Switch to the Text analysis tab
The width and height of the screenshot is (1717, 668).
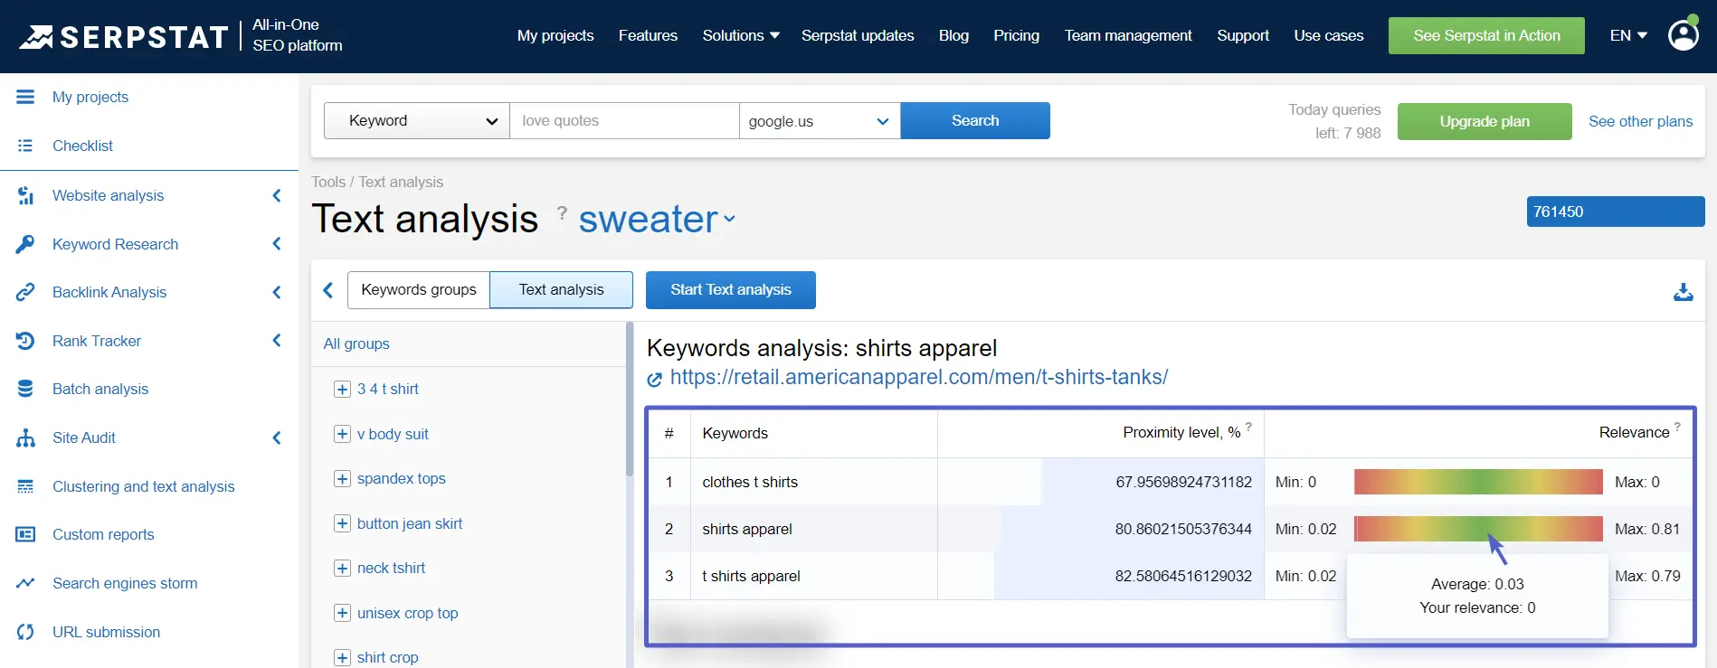coord(561,289)
